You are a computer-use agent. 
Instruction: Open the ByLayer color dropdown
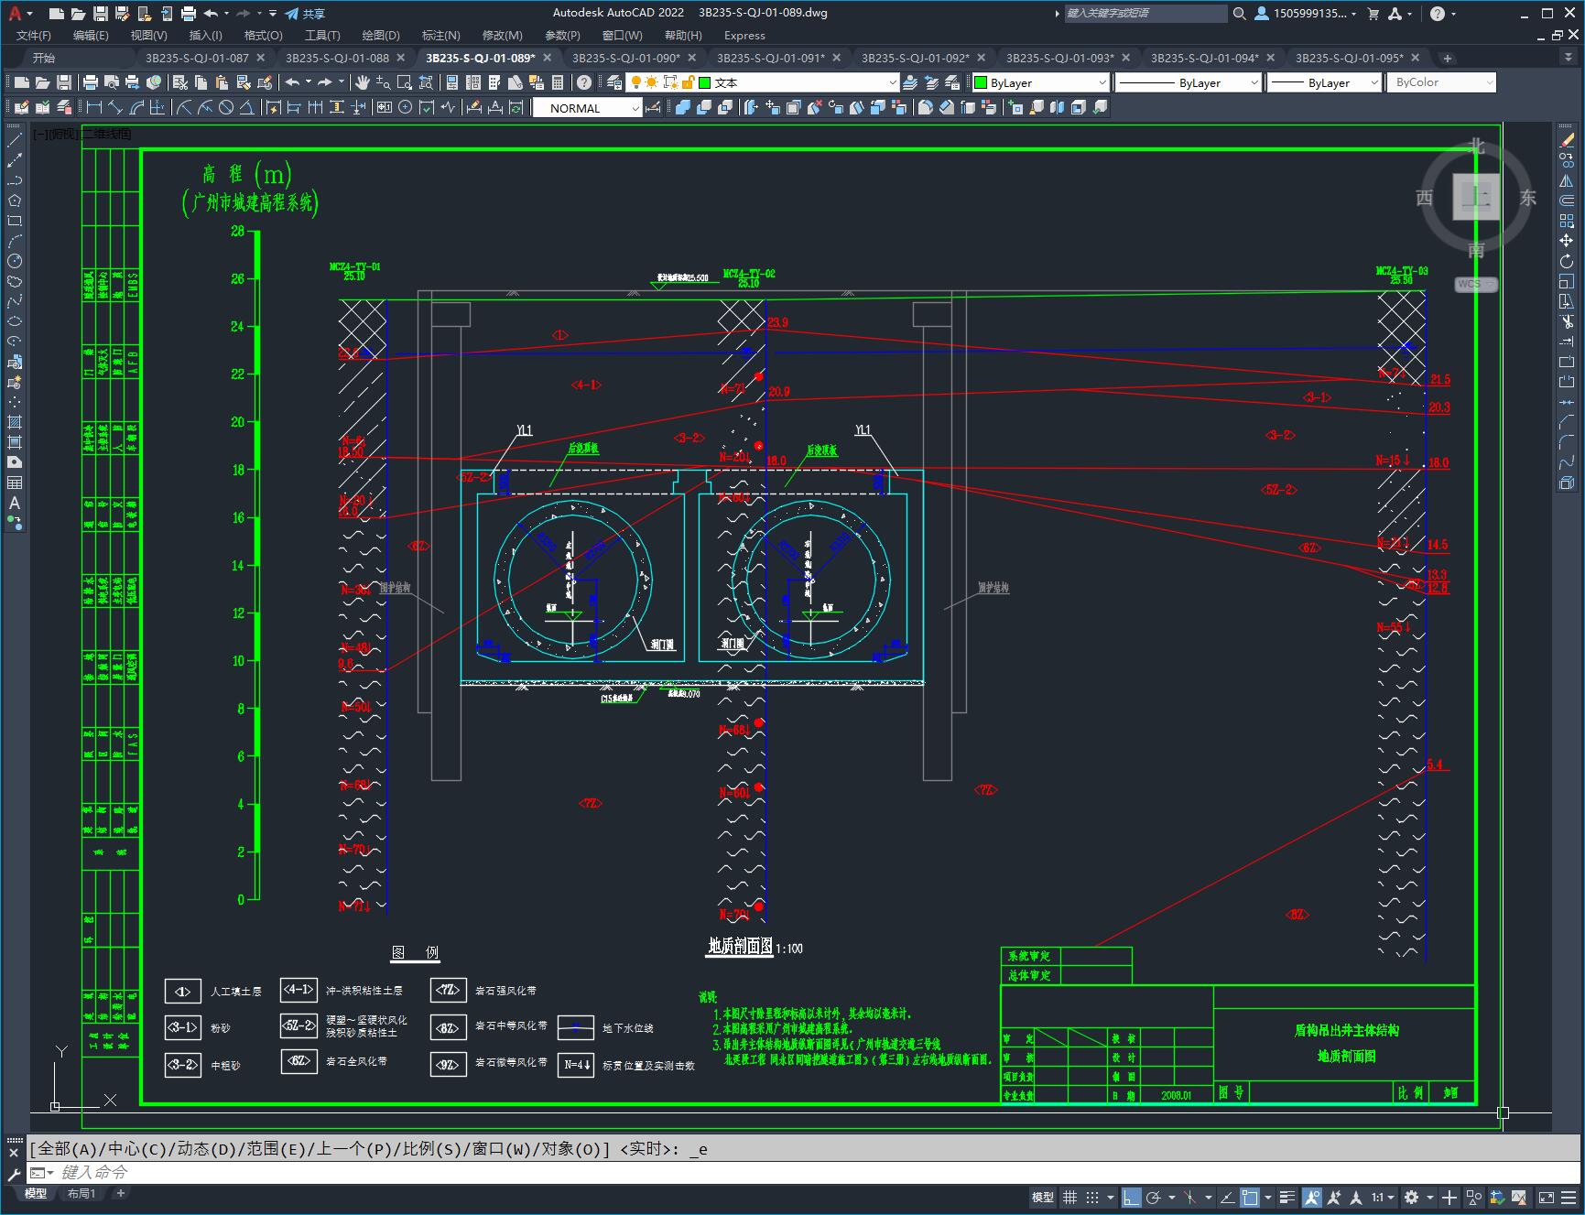click(x=1040, y=82)
